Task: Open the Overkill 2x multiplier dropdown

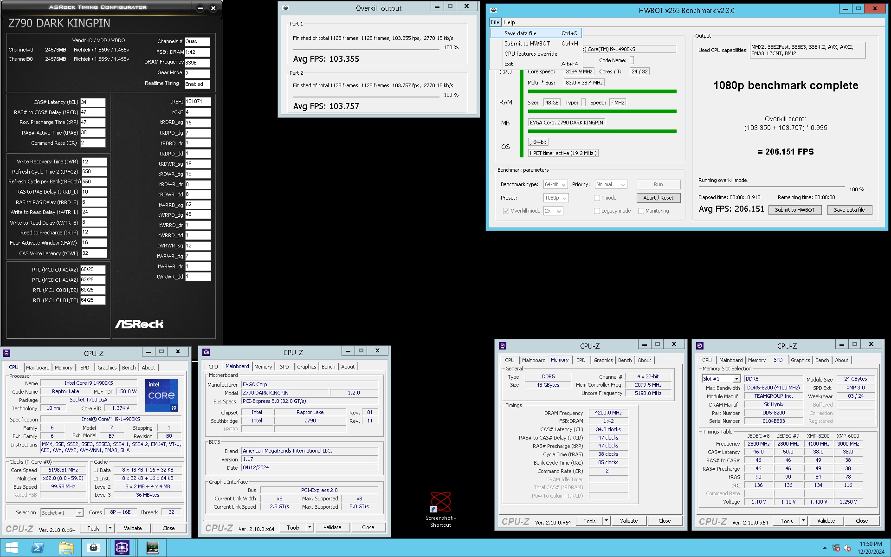Action: point(553,211)
